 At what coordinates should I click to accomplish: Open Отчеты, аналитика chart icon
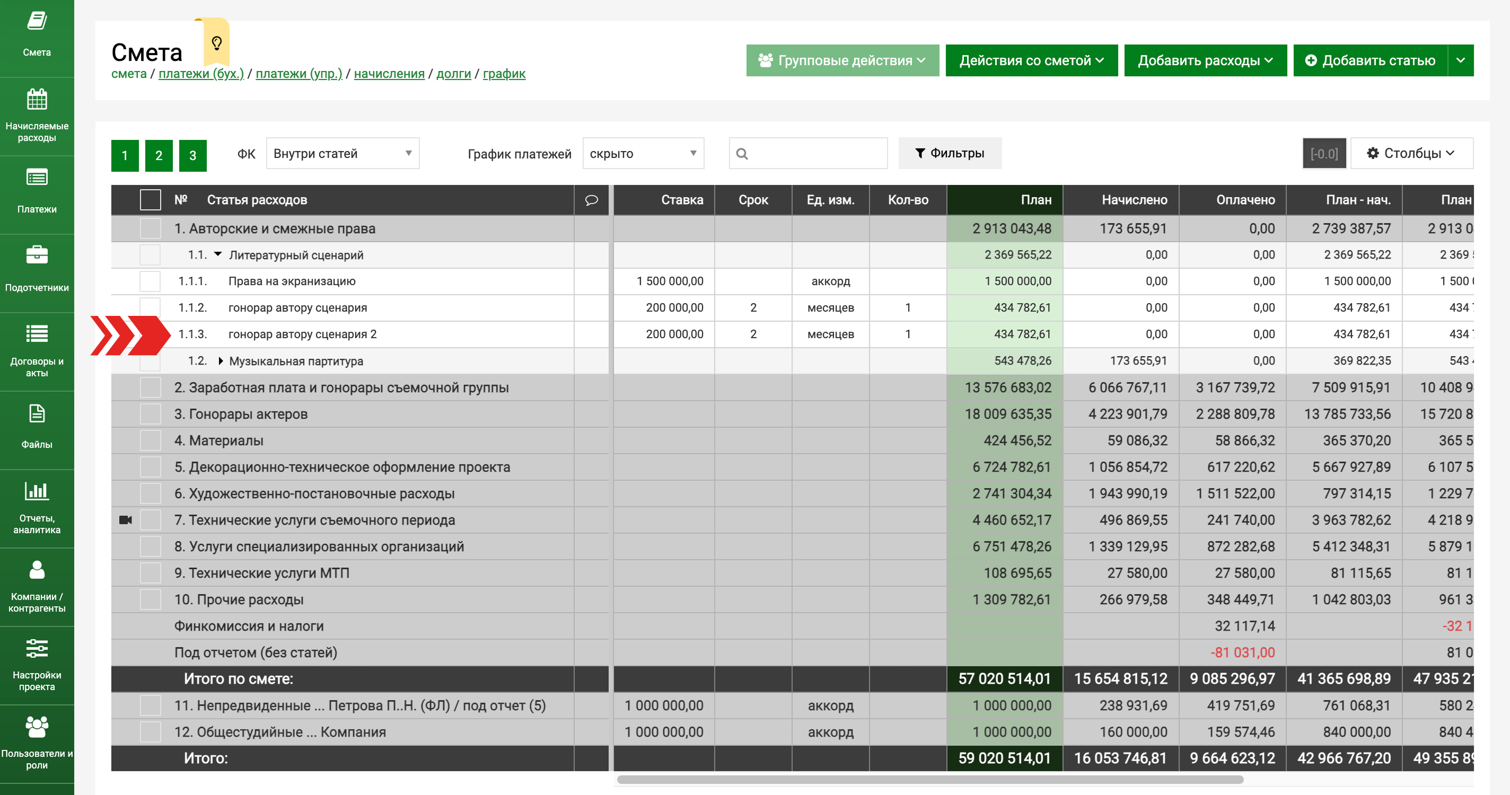pyautogui.click(x=37, y=491)
